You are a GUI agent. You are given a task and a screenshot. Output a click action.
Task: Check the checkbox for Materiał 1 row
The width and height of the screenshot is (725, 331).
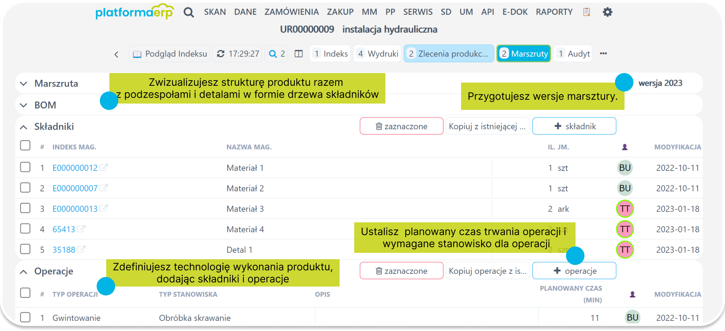[x=25, y=167]
